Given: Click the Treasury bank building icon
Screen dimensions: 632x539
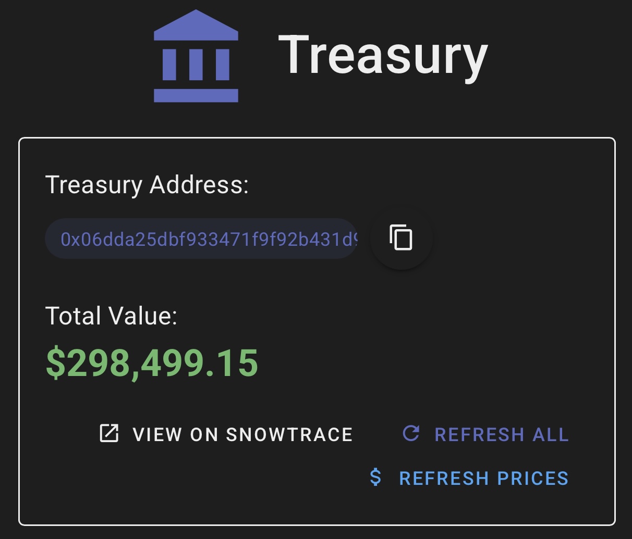Looking at the screenshot, I should coord(196,56).
